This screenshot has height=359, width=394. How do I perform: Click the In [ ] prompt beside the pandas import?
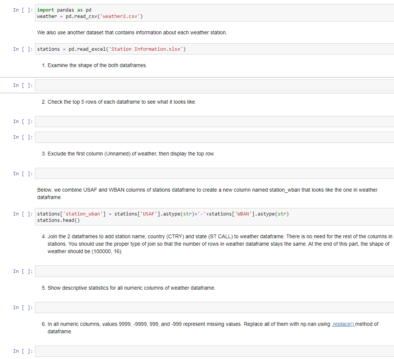(x=21, y=10)
